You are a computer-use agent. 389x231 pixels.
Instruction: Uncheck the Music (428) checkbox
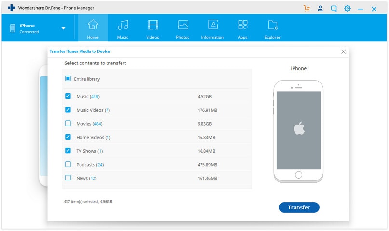pos(68,96)
